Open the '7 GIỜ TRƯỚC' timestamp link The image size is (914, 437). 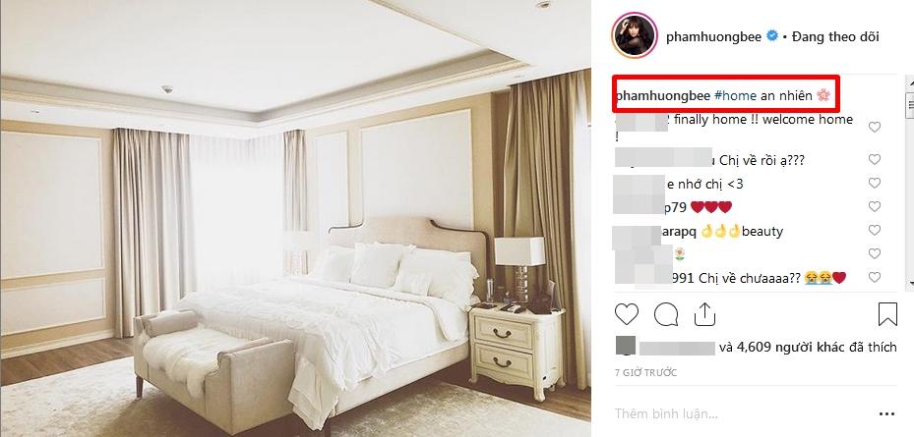coord(645,372)
